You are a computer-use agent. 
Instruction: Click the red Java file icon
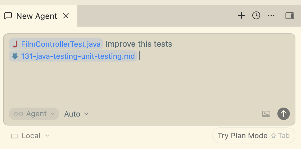pyautogui.click(x=15, y=44)
